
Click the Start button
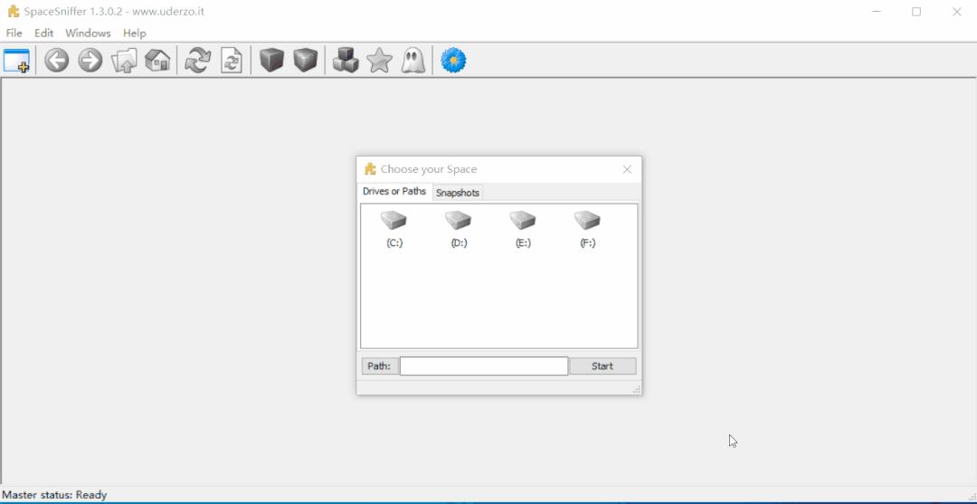tap(602, 366)
